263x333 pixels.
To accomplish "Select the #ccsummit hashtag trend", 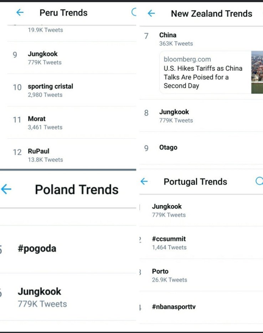I will [x=169, y=242].
